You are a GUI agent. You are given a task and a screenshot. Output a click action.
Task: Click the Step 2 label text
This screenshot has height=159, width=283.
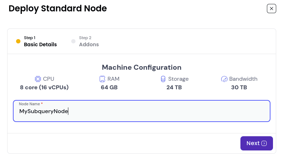(85, 38)
